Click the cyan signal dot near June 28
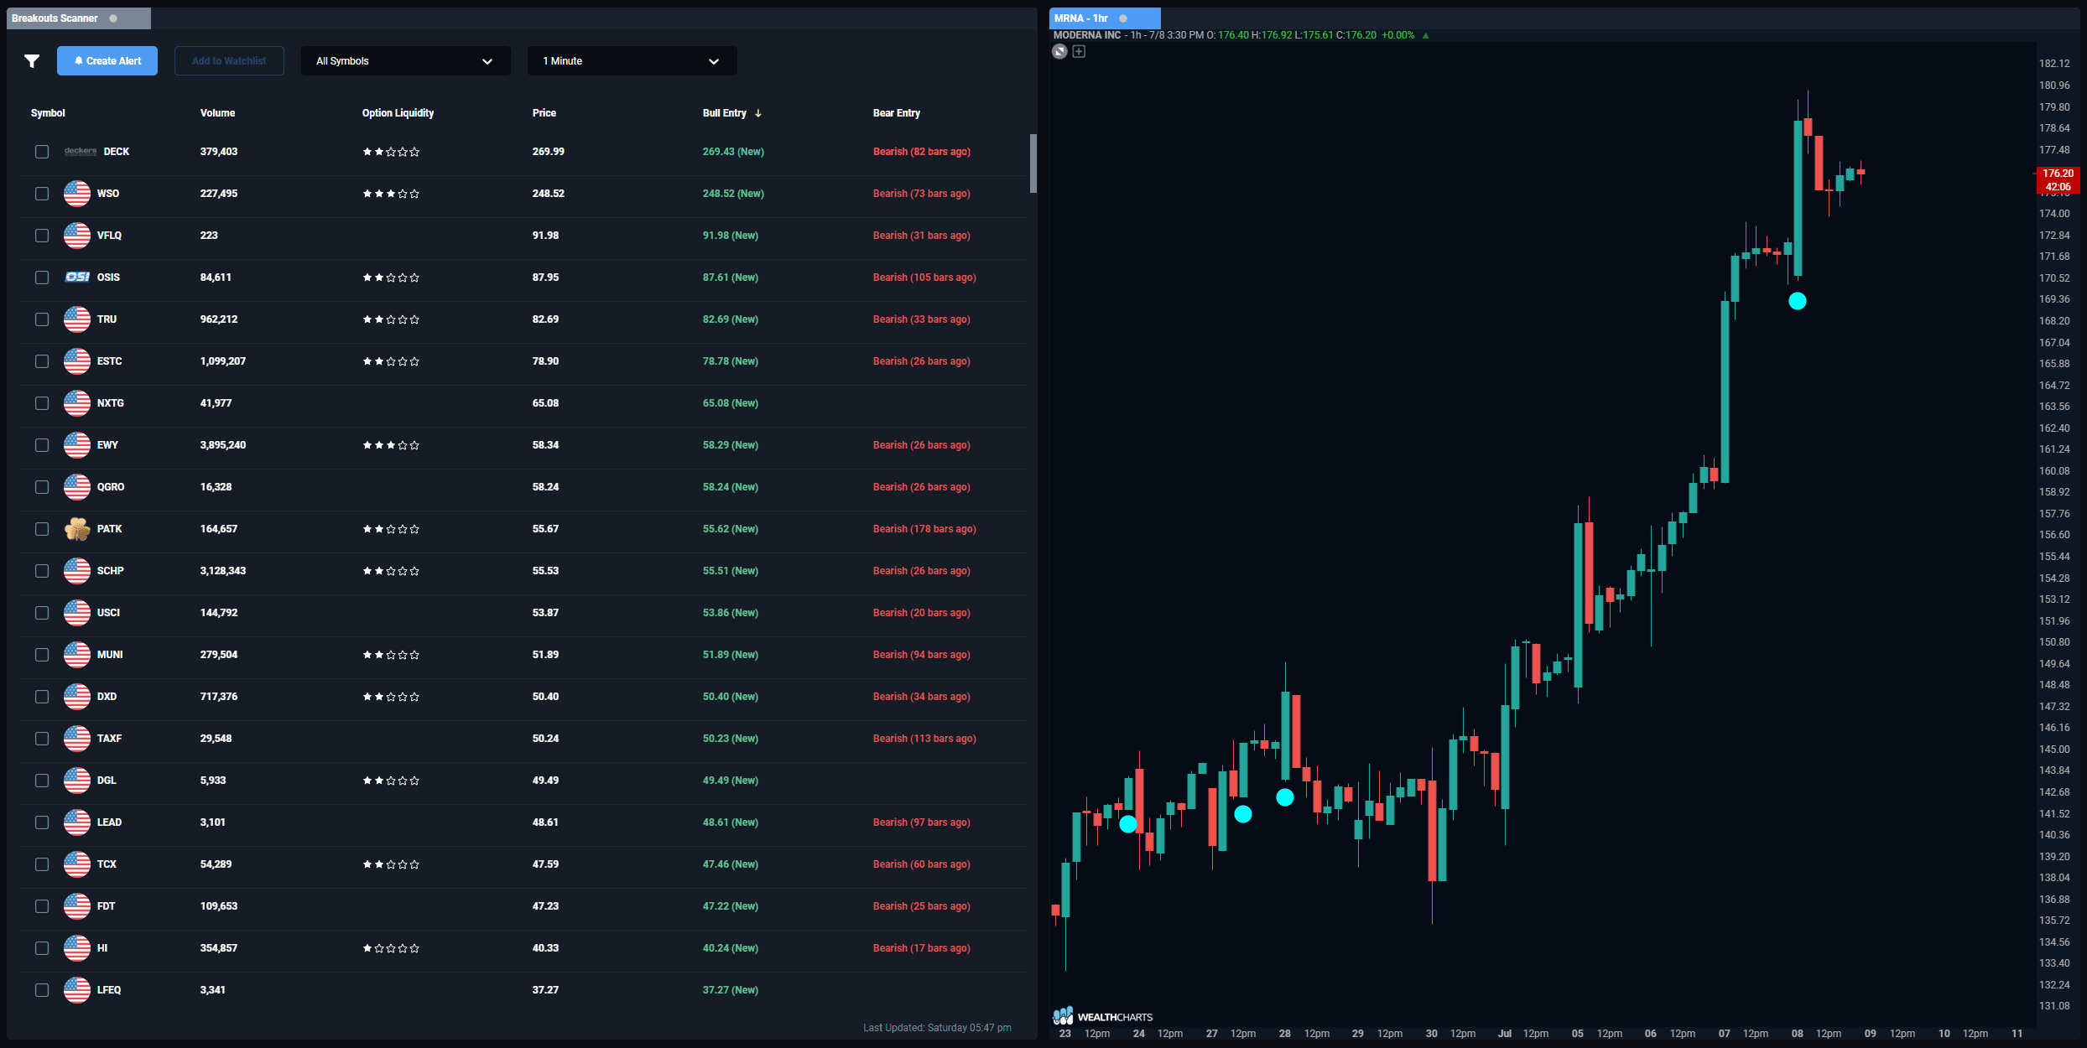2087x1048 pixels. 1284,797
